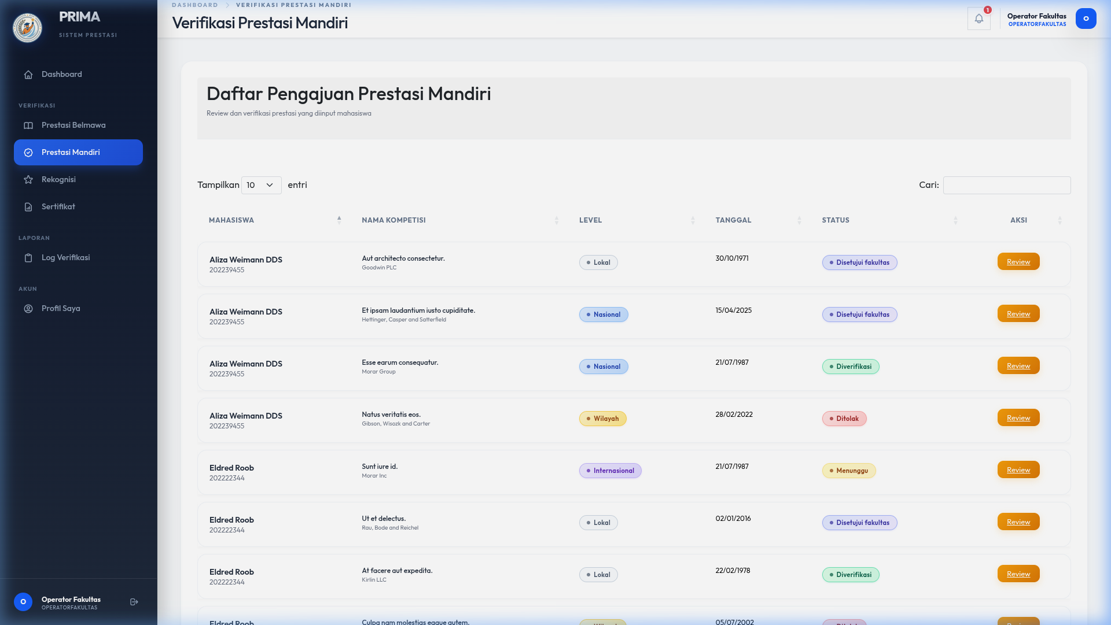
Task: Open Profil Saya via the person icon
Action: (x=28, y=308)
